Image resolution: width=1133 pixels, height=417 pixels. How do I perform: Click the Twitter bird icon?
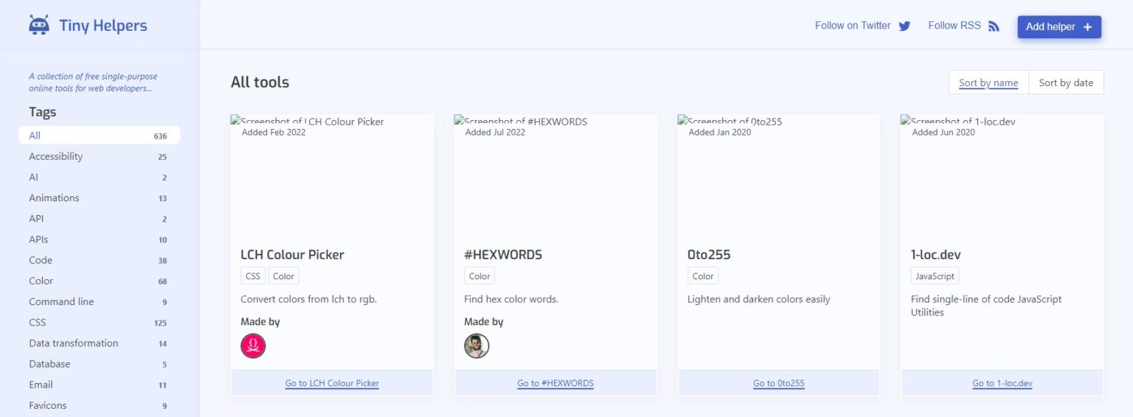[x=904, y=26]
